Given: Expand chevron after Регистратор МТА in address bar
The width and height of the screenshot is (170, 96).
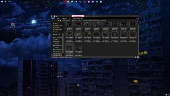Looking at the screenshot, I should click(91, 21).
